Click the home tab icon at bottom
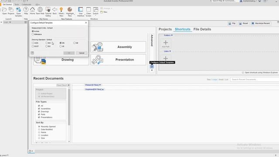Image resolution: width=279 pixels, height=157 pixels. point(30,151)
